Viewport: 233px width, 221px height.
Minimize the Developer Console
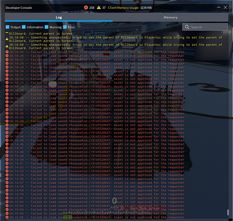coord(218,7)
